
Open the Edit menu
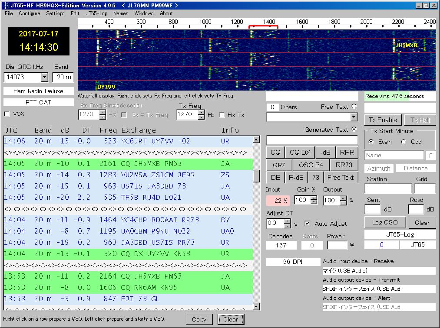75,13
